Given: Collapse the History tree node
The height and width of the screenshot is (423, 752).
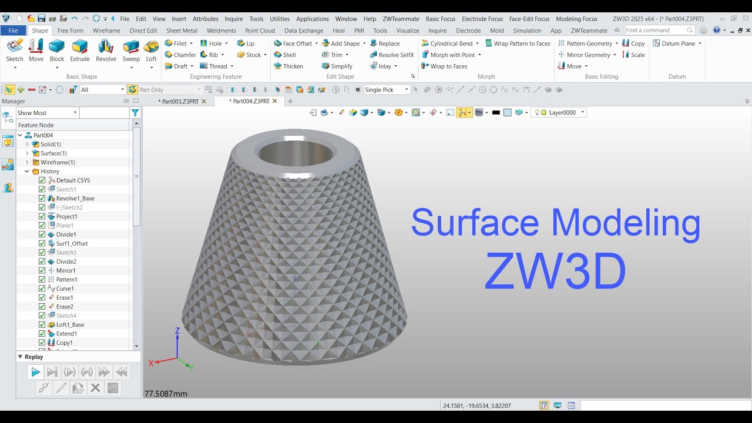Looking at the screenshot, I should pyautogui.click(x=27, y=172).
